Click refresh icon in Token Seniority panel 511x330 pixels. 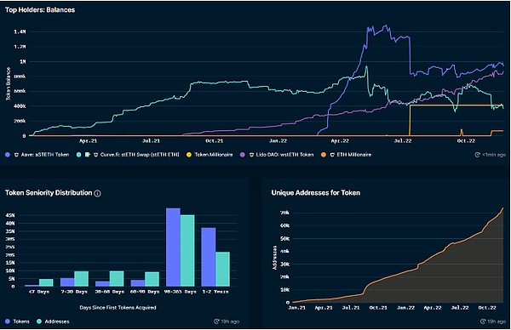coord(216,321)
